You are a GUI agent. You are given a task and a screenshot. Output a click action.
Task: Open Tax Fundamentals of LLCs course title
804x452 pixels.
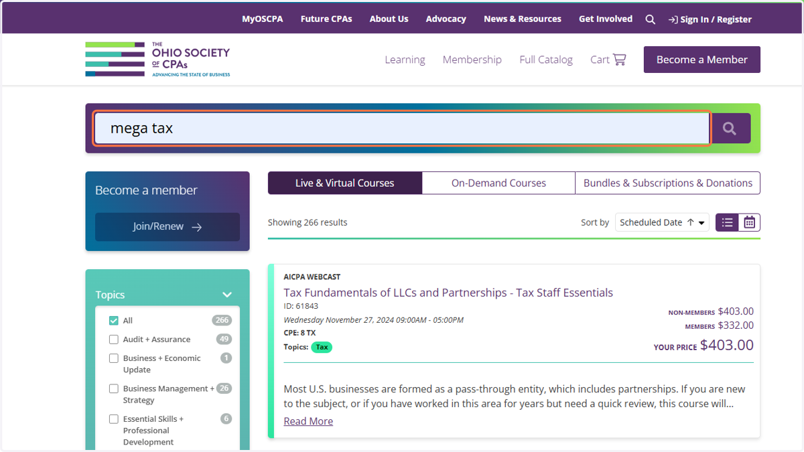(x=448, y=293)
